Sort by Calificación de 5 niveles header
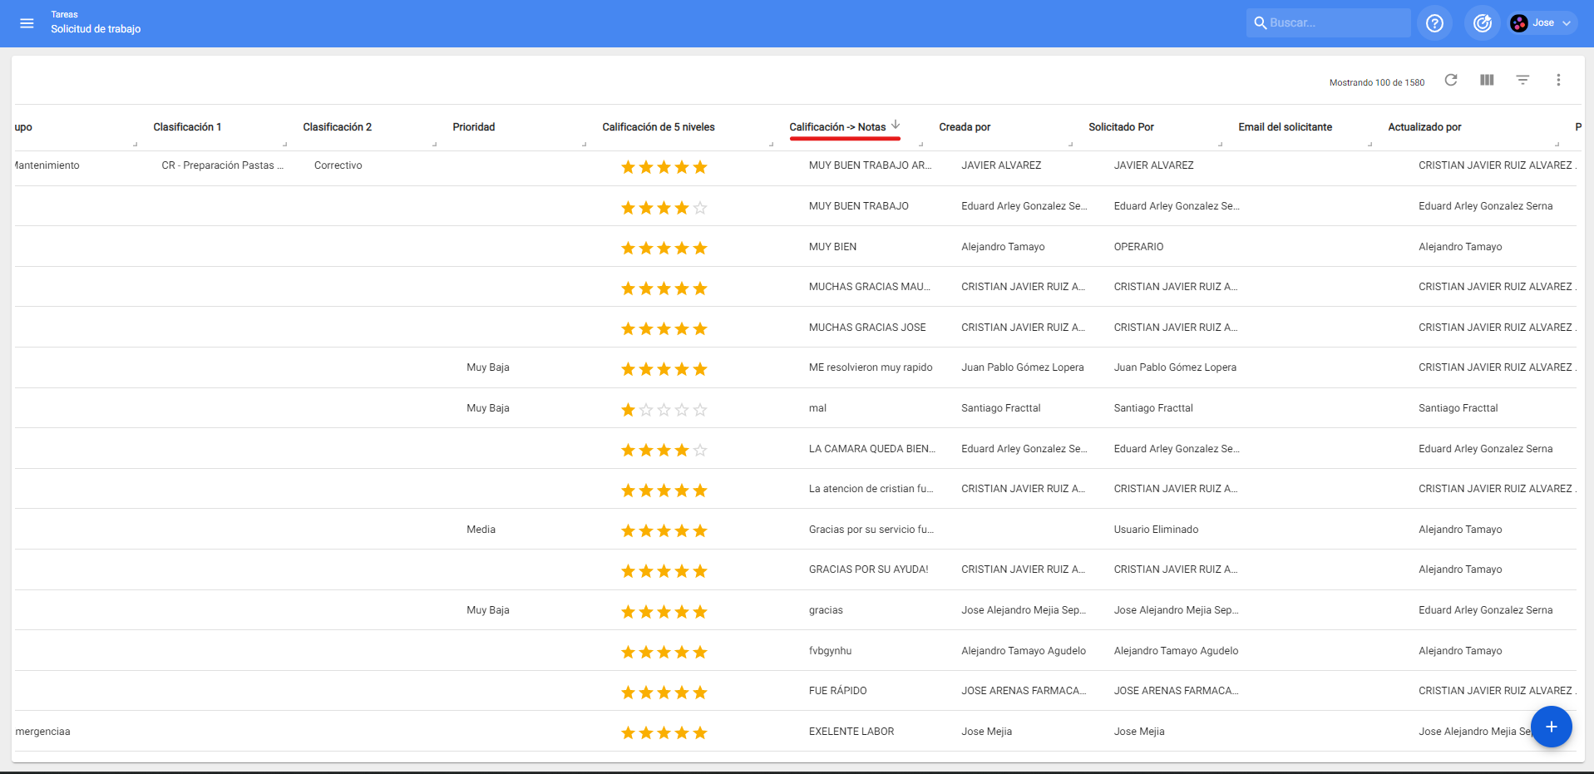1594x774 pixels. [658, 127]
